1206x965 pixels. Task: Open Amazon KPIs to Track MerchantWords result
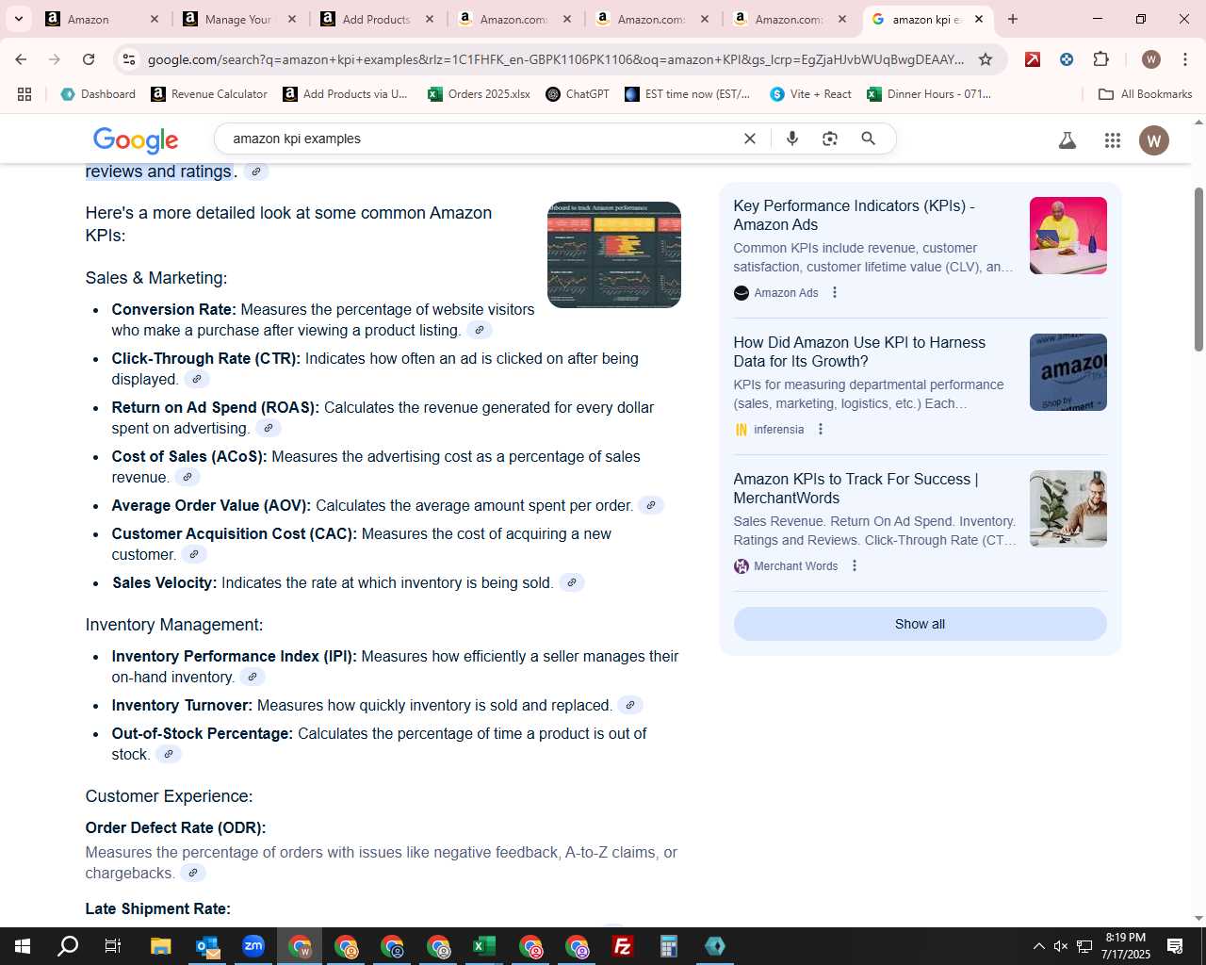pyautogui.click(x=856, y=488)
